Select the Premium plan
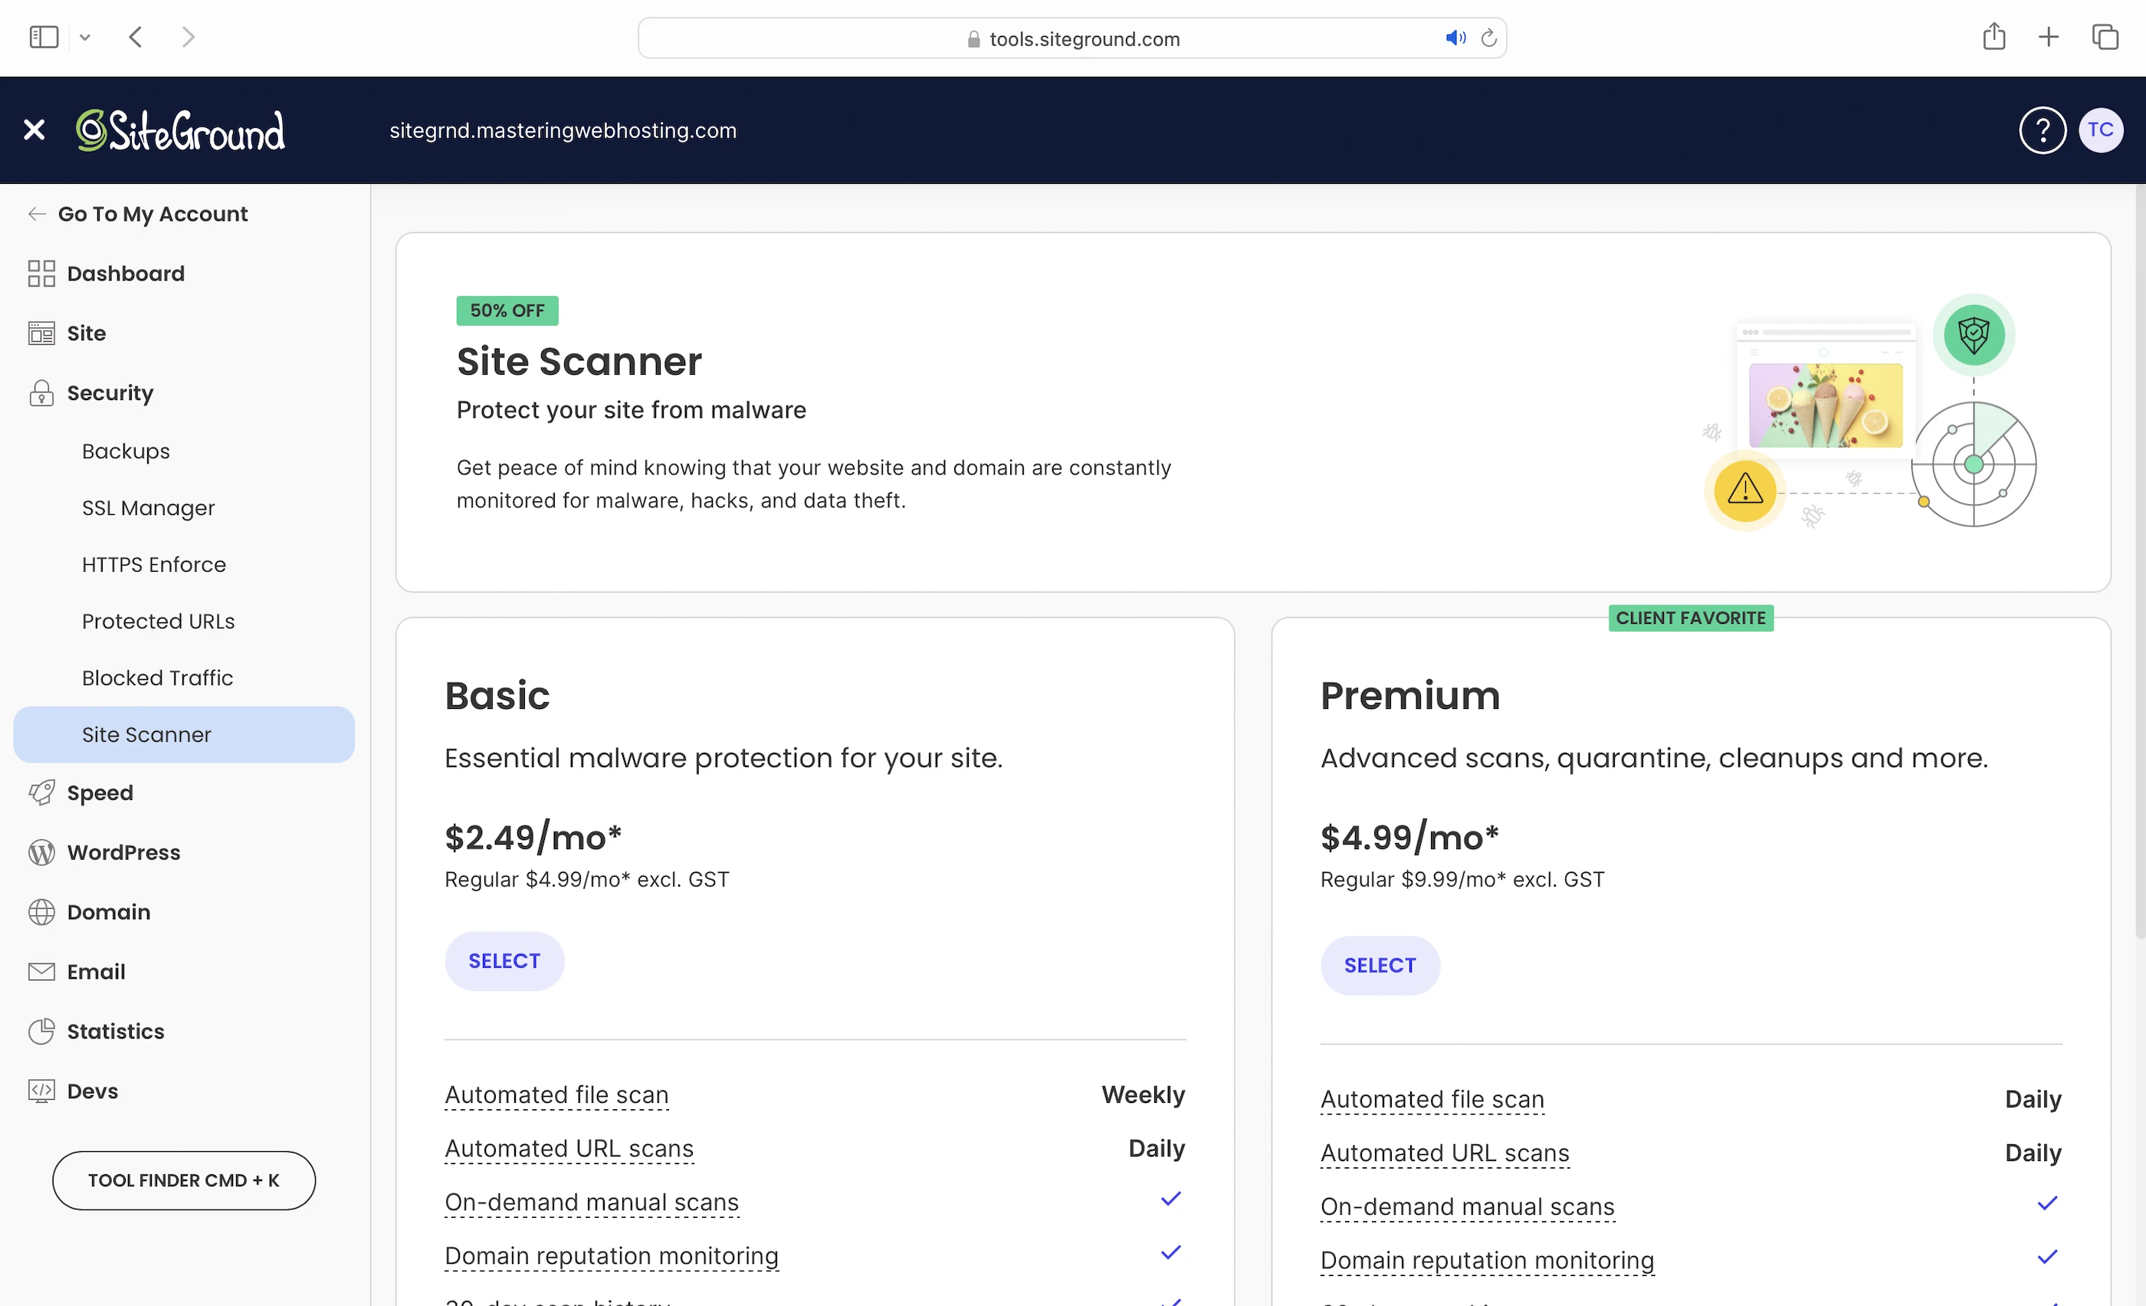The height and width of the screenshot is (1306, 2146). 1380,966
